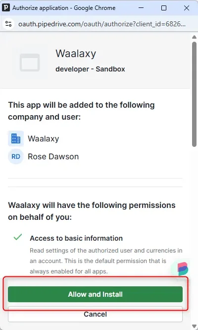Image resolution: width=198 pixels, height=330 pixels.
Task: Click the blue company building icon
Action: pos(16,138)
